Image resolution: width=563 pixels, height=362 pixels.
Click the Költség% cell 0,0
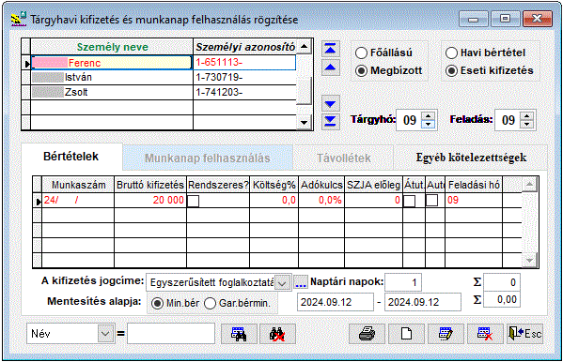[x=274, y=201]
